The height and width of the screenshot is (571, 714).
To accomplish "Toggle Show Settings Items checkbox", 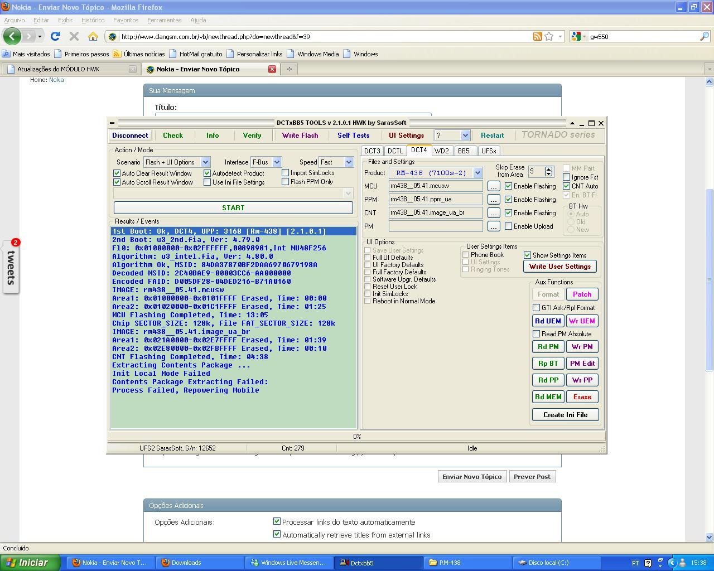I will [x=528, y=255].
